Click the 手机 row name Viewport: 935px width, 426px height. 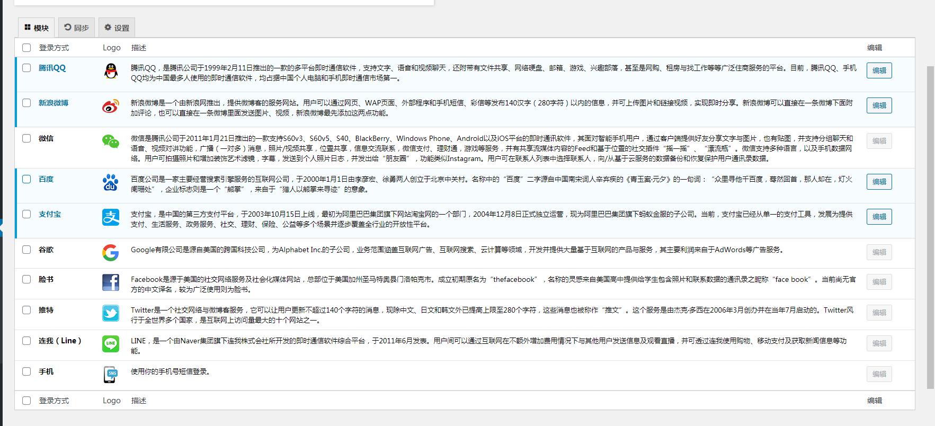click(46, 371)
